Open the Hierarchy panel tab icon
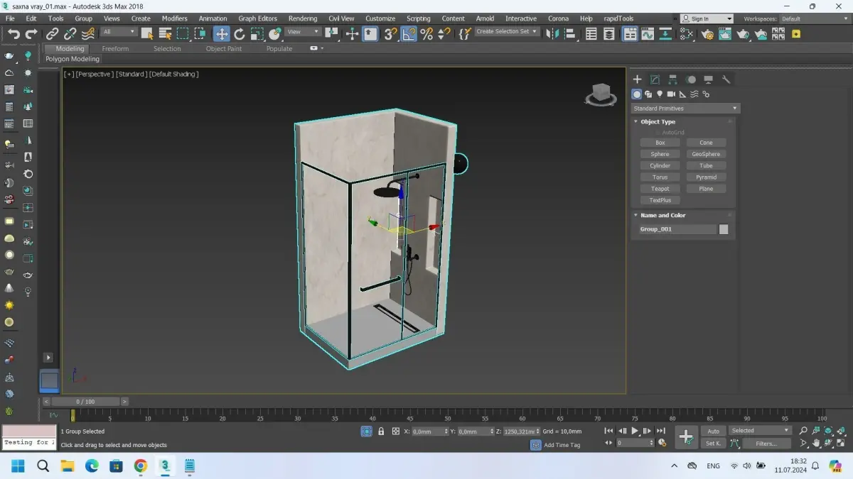 [x=673, y=79]
